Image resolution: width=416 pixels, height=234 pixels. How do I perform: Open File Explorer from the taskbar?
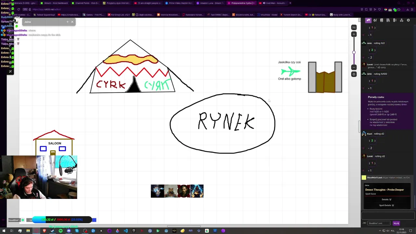(28, 231)
